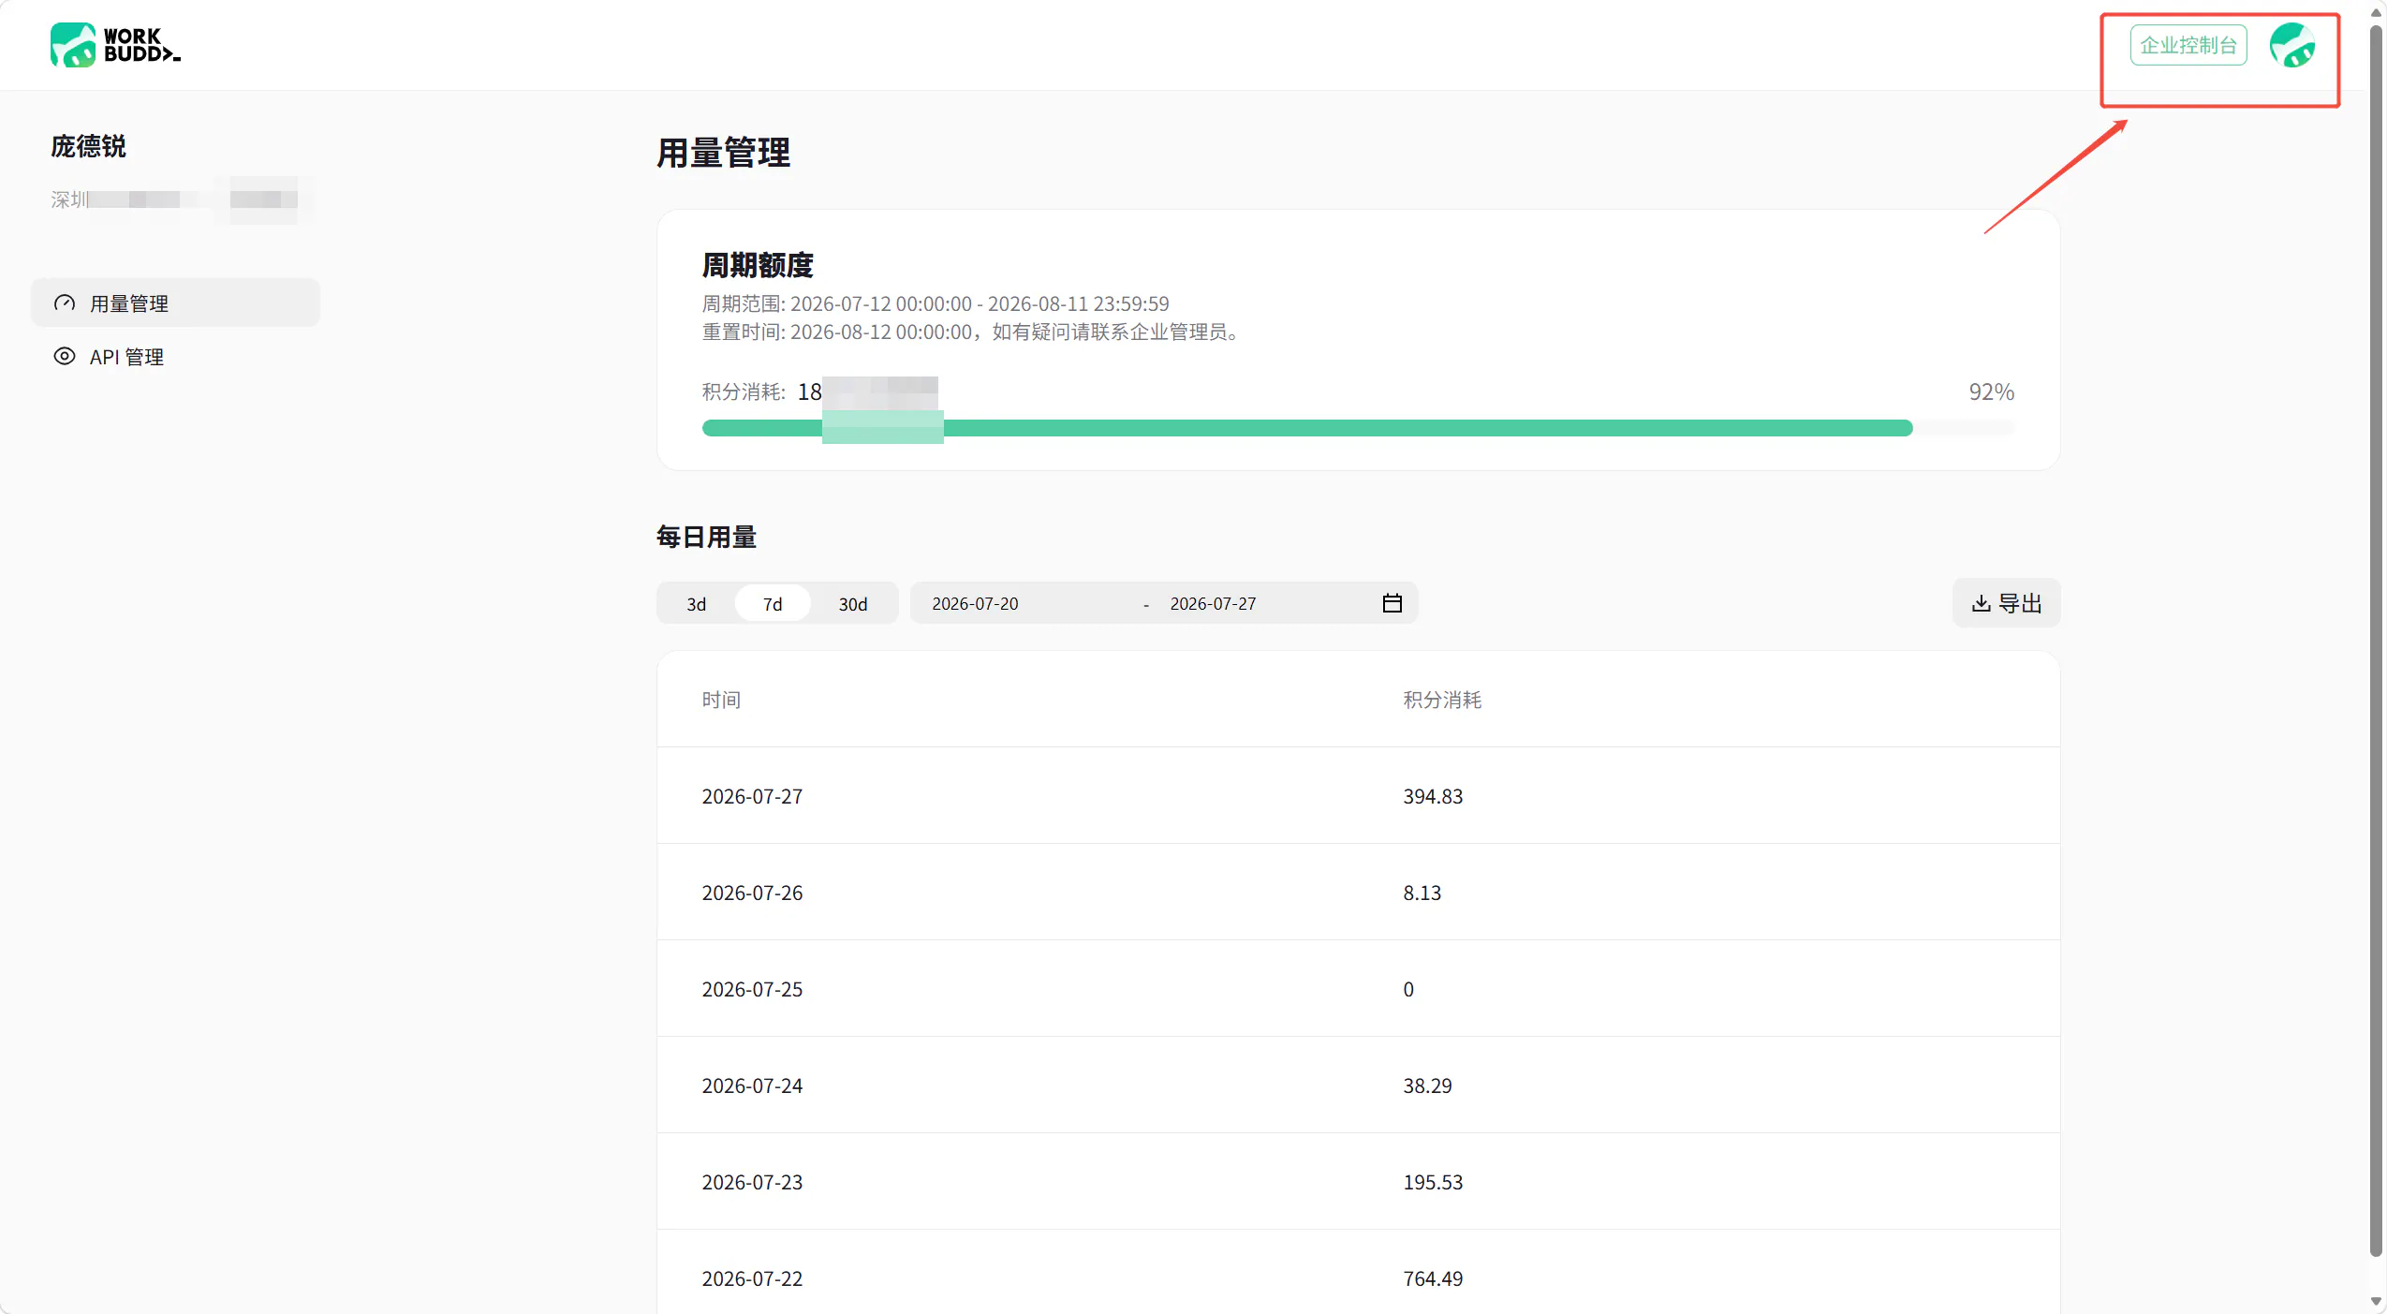Click the page vertical scrollbar thumb

click(2376, 641)
